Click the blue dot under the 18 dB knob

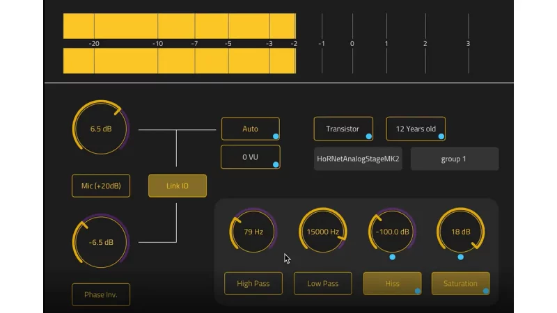[460, 257]
